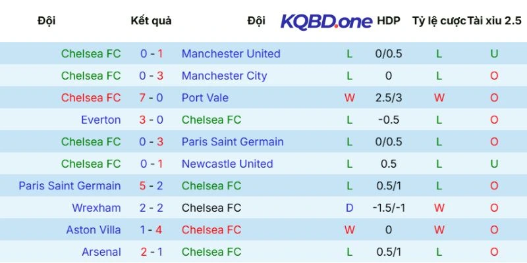Screen dimensions: 527x263
Task: Click the 5 - 2 score result
Action: click(152, 186)
